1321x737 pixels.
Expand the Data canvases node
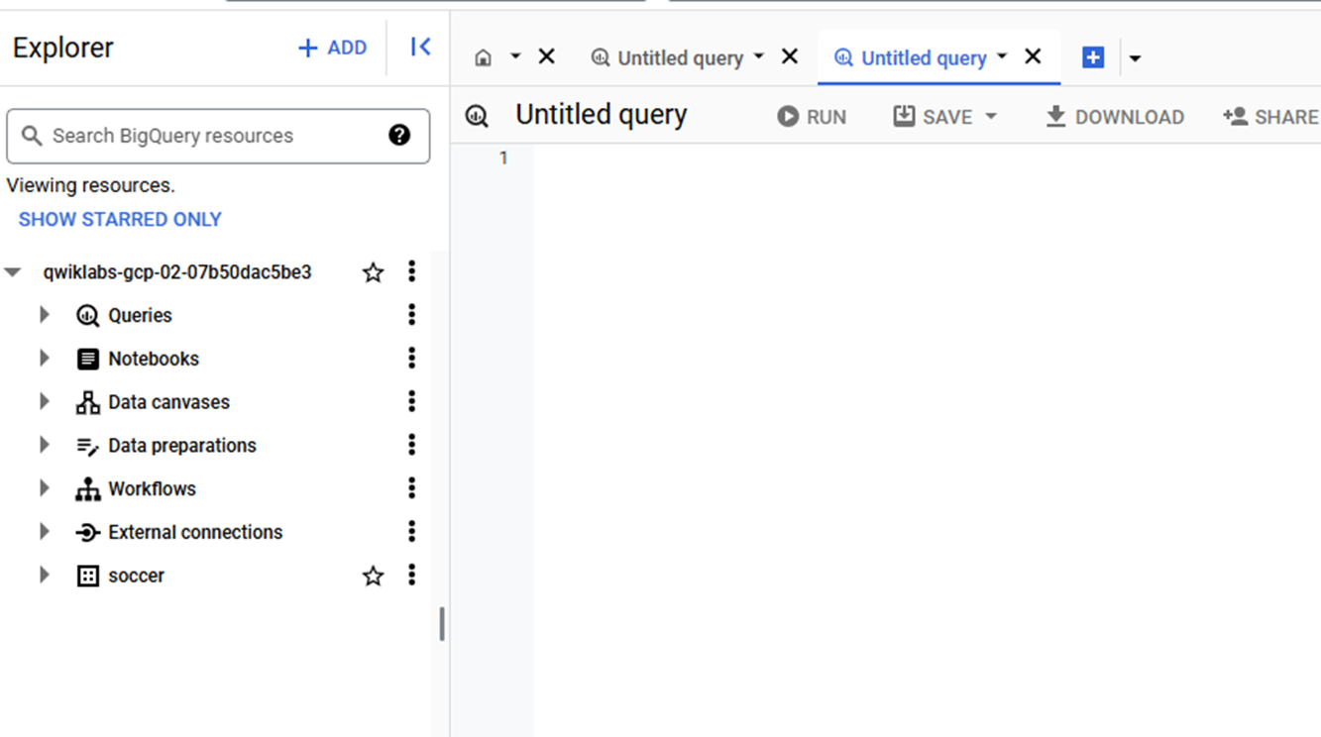point(44,402)
